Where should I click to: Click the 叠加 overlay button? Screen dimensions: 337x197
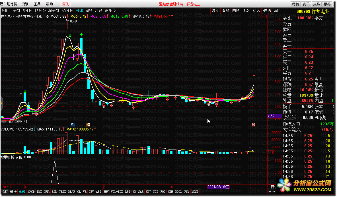click(225, 11)
